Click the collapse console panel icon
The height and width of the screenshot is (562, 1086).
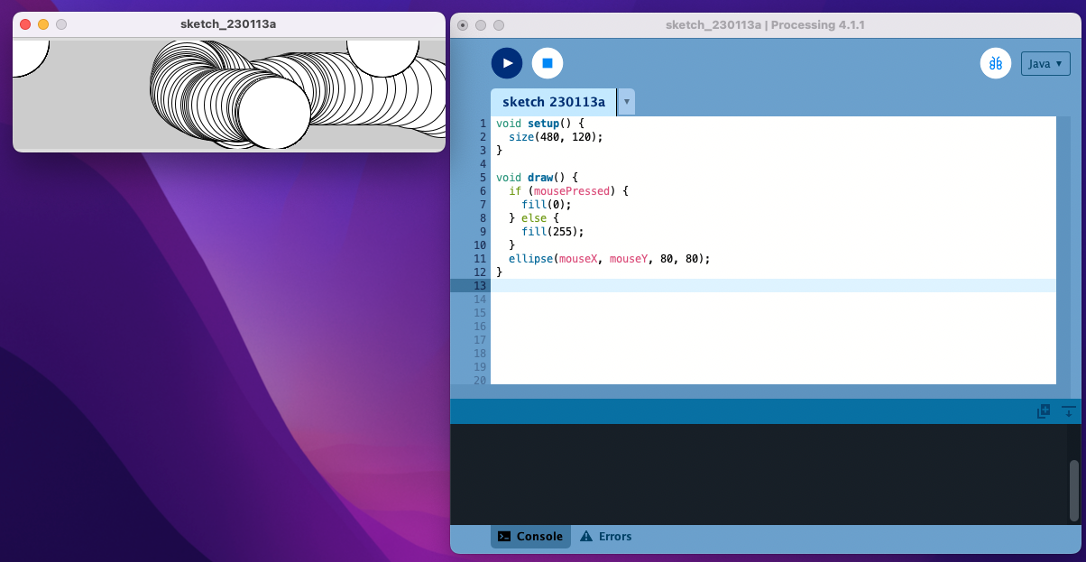[x=1069, y=411]
